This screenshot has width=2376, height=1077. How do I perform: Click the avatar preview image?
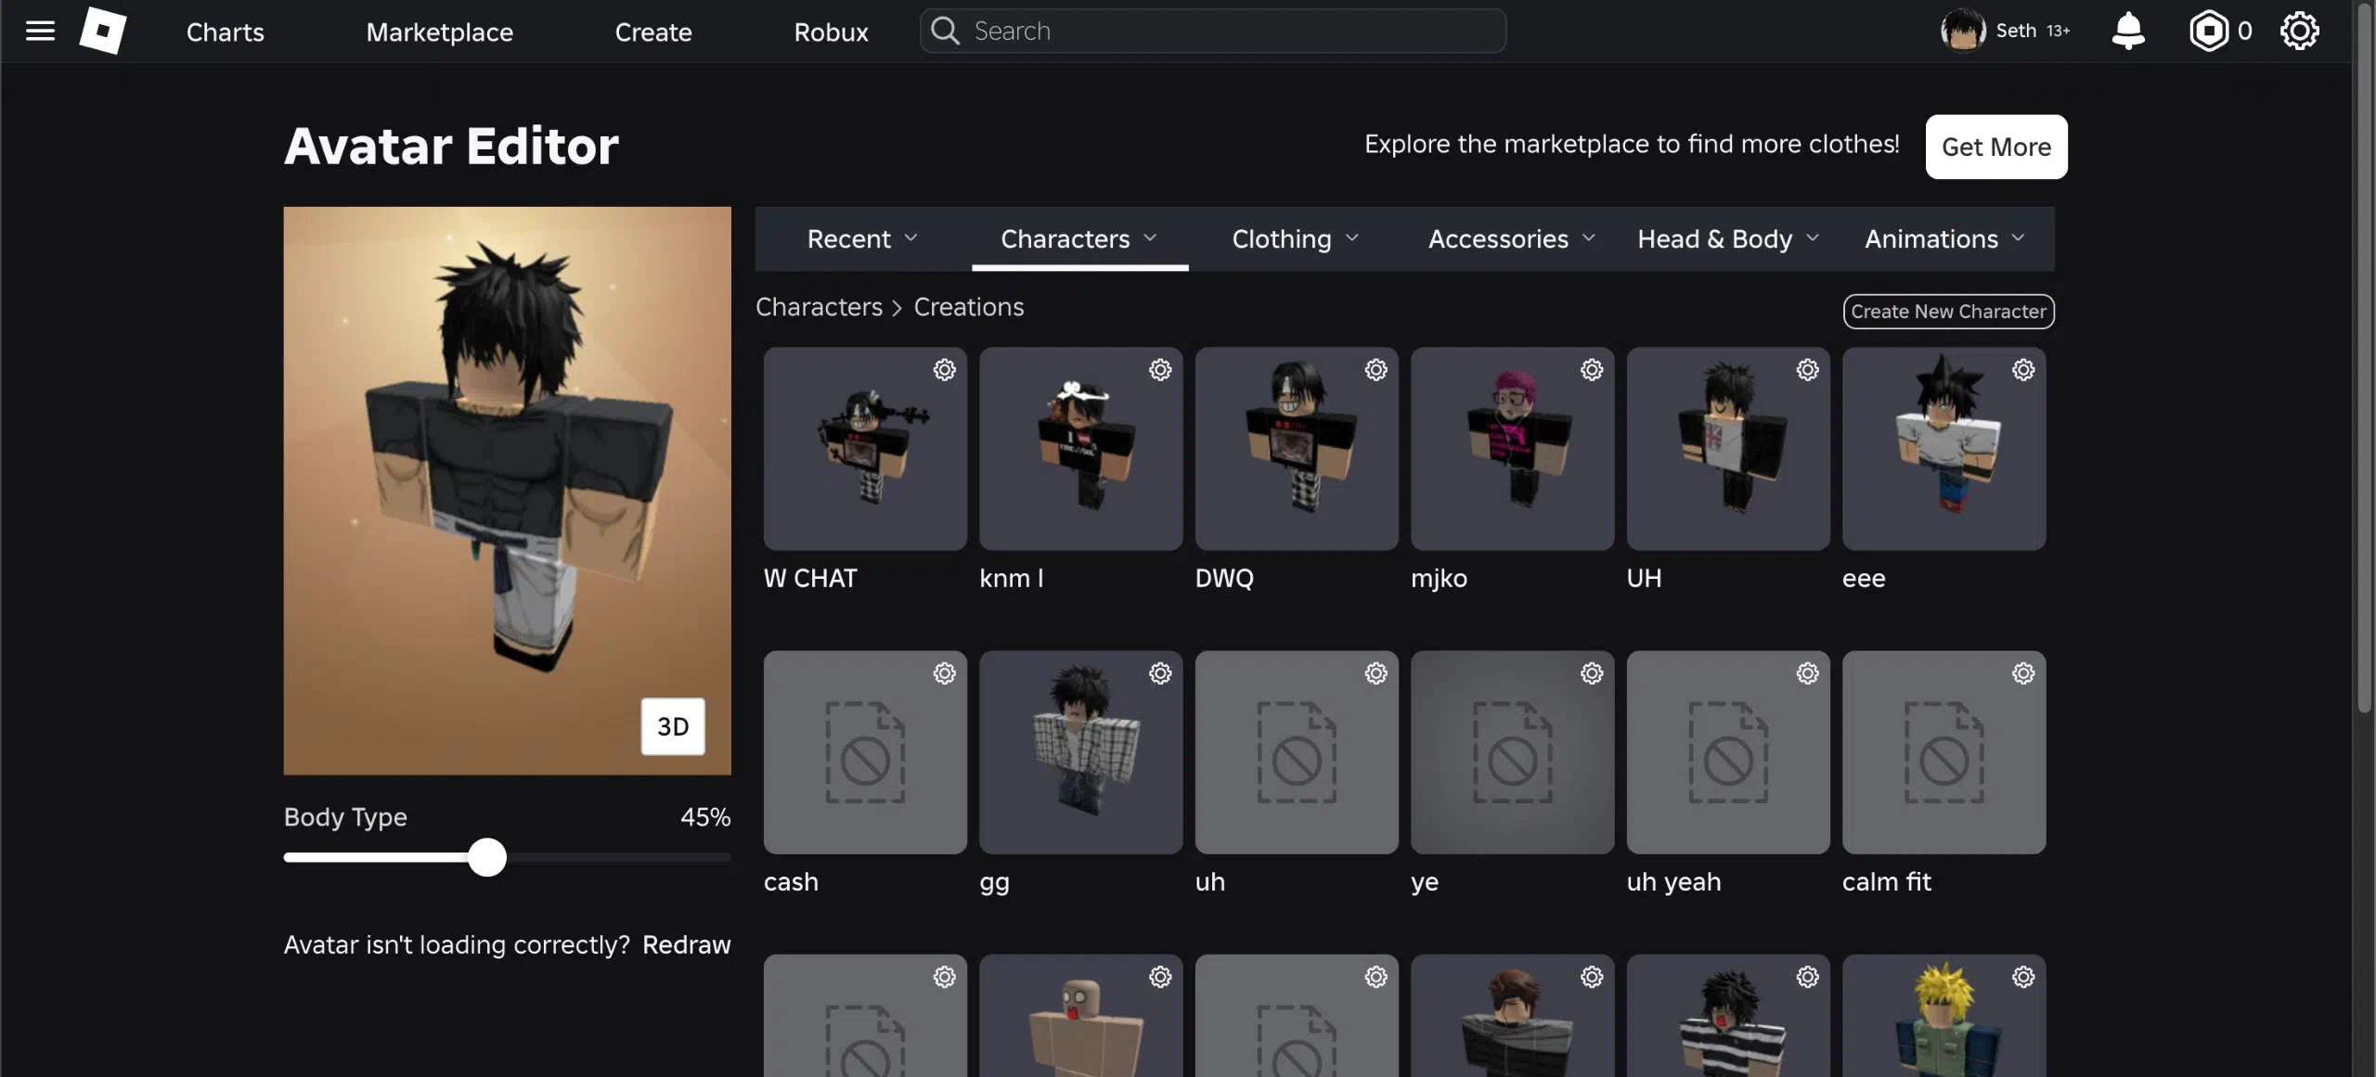pyautogui.click(x=507, y=490)
